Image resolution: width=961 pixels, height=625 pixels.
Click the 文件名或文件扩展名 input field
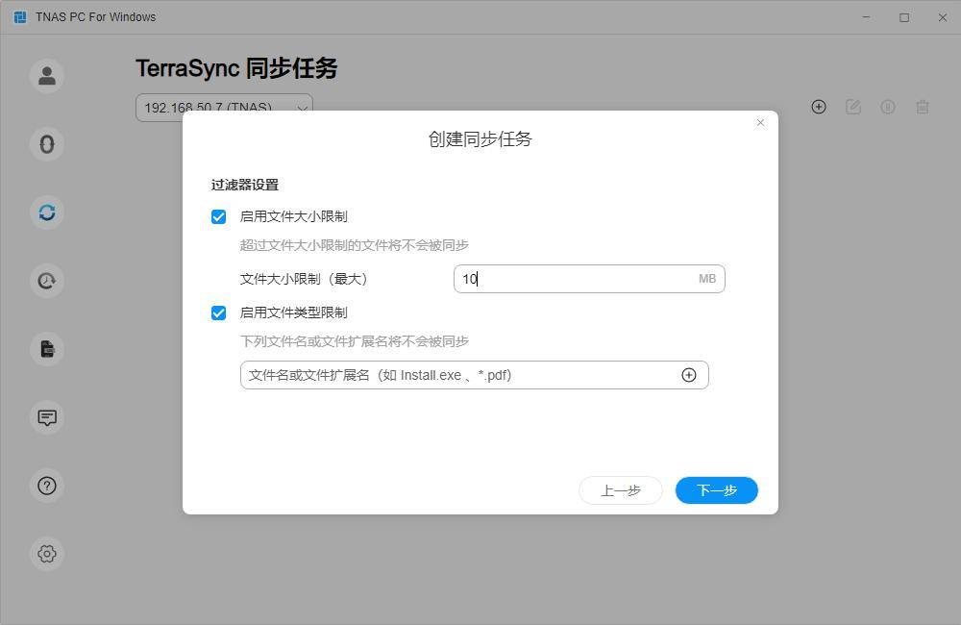pos(459,375)
